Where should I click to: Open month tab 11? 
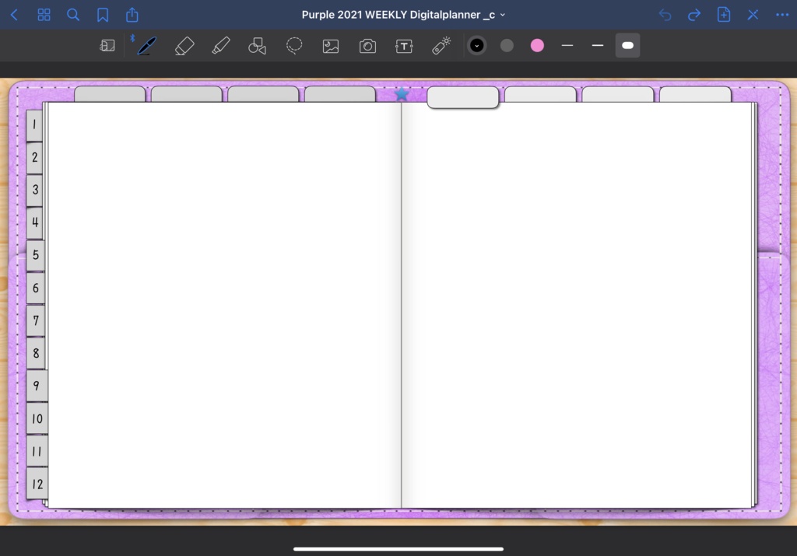[x=37, y=451]
